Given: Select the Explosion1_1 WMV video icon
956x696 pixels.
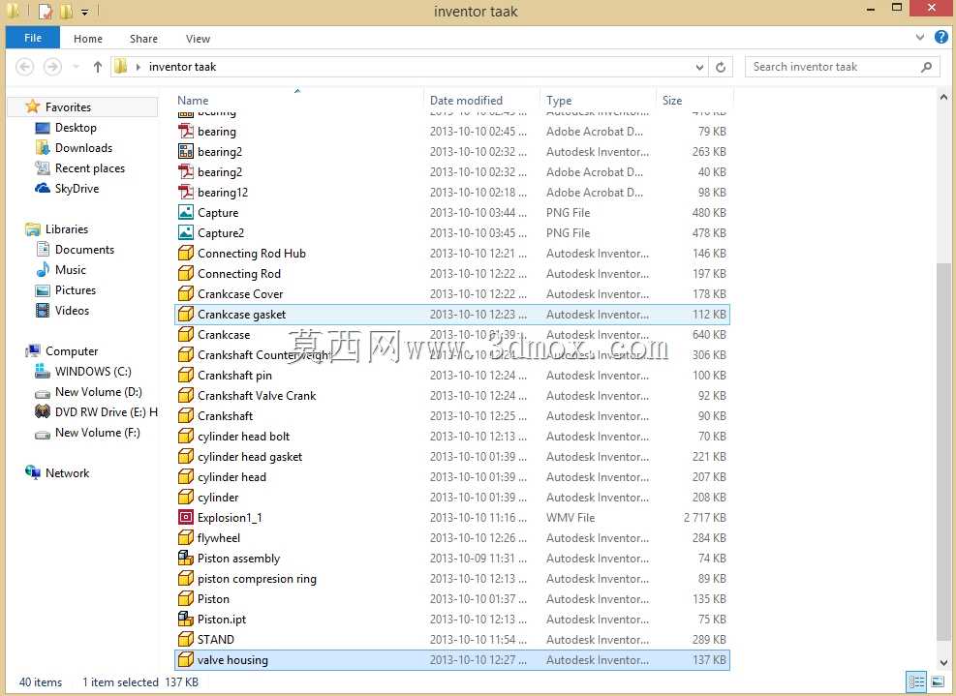Looking at the screenshot, I should pos(185,518).
